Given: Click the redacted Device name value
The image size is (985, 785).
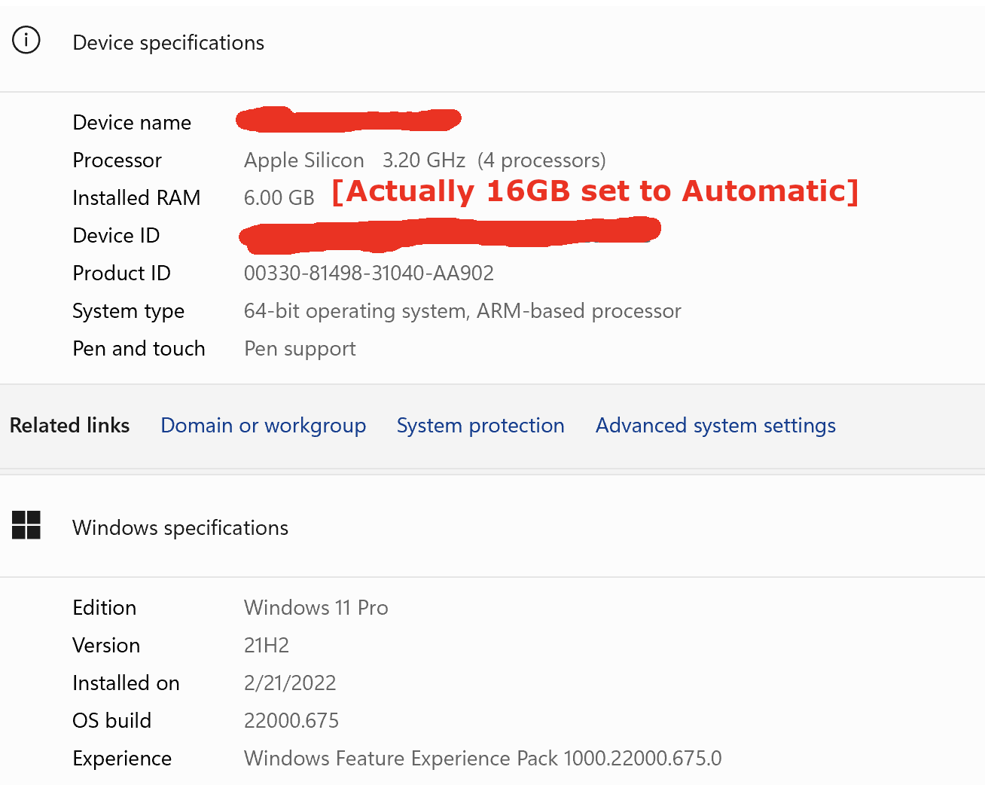Looking at the screenshot, I should [x=348, y=119].
